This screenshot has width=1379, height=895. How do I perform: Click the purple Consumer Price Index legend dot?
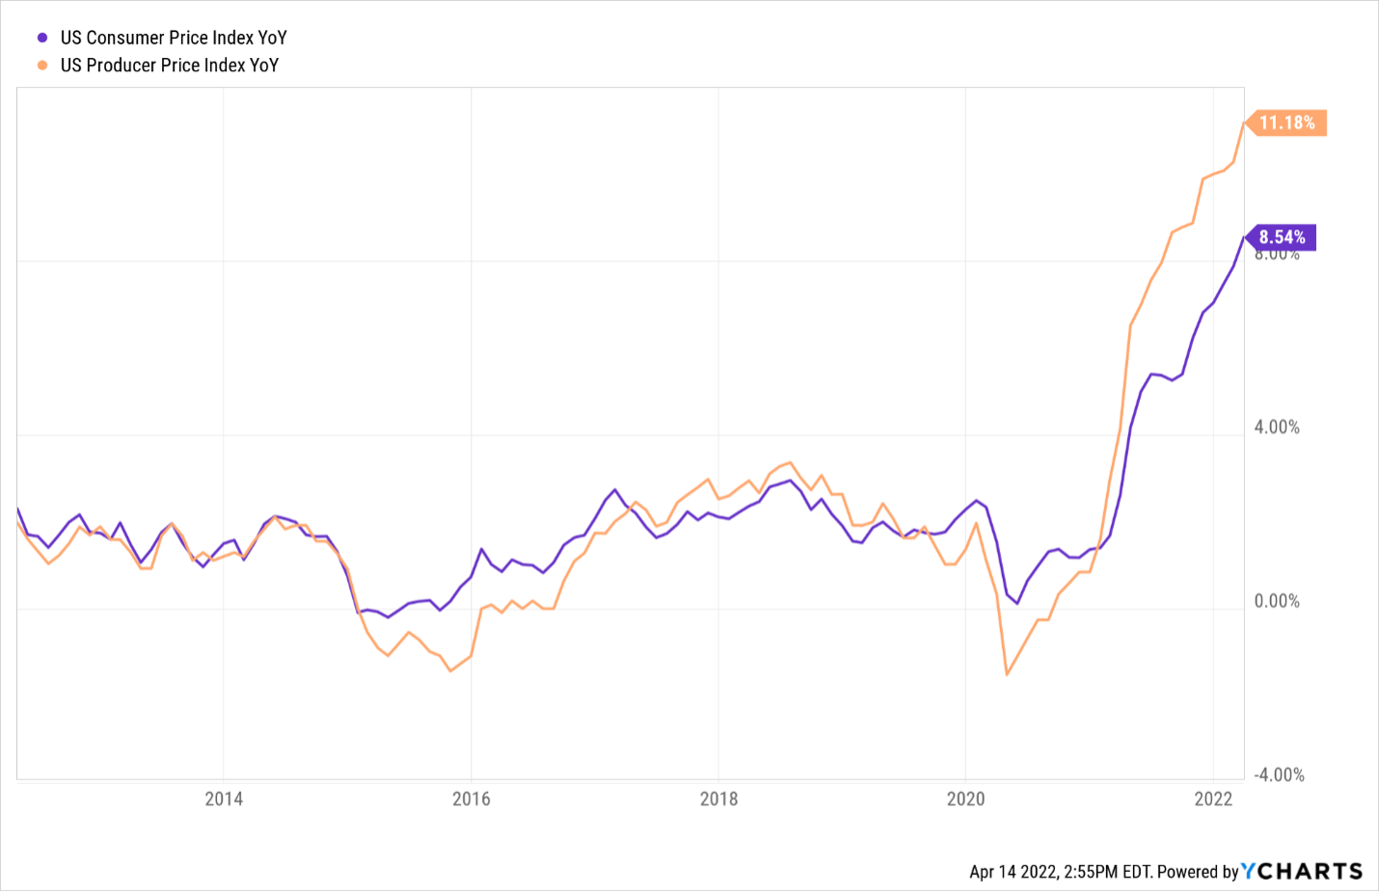click(x=42, y=39)
